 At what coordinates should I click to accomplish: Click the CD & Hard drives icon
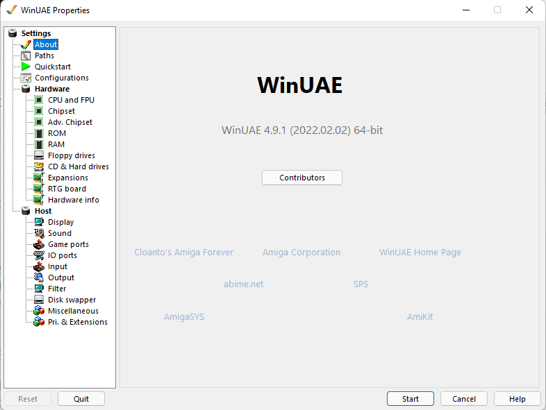coord(39,166)
